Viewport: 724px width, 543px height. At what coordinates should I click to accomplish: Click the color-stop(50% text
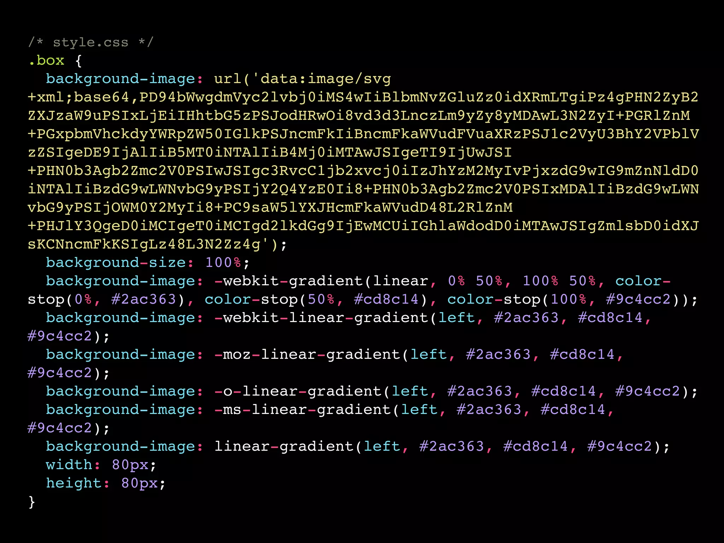pyautogui.click(x=269, y=299)
